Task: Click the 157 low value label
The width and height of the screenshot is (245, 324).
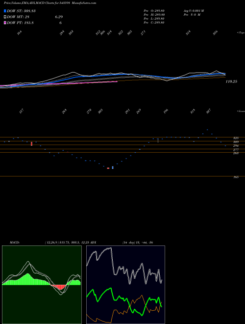Action: (x=22, y=111)
